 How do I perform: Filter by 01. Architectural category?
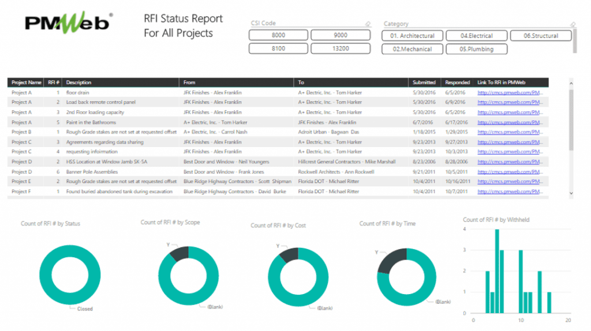412,36
